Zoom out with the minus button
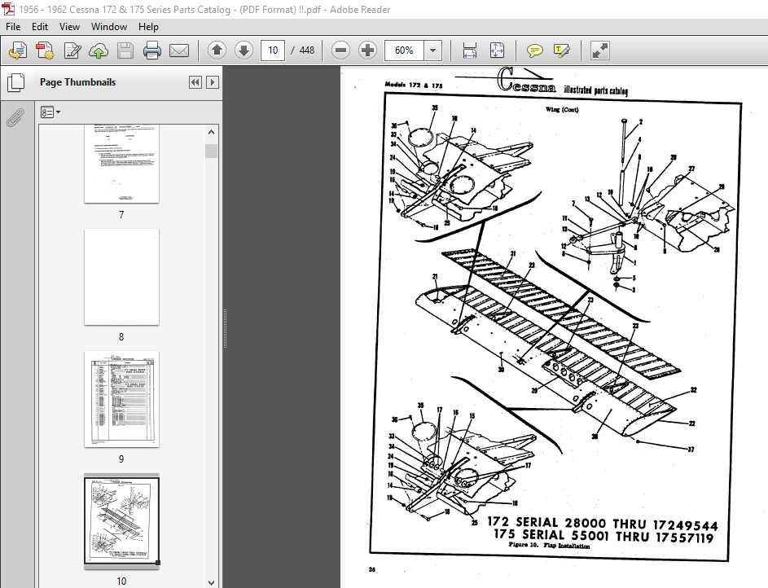 click(340, 50)
